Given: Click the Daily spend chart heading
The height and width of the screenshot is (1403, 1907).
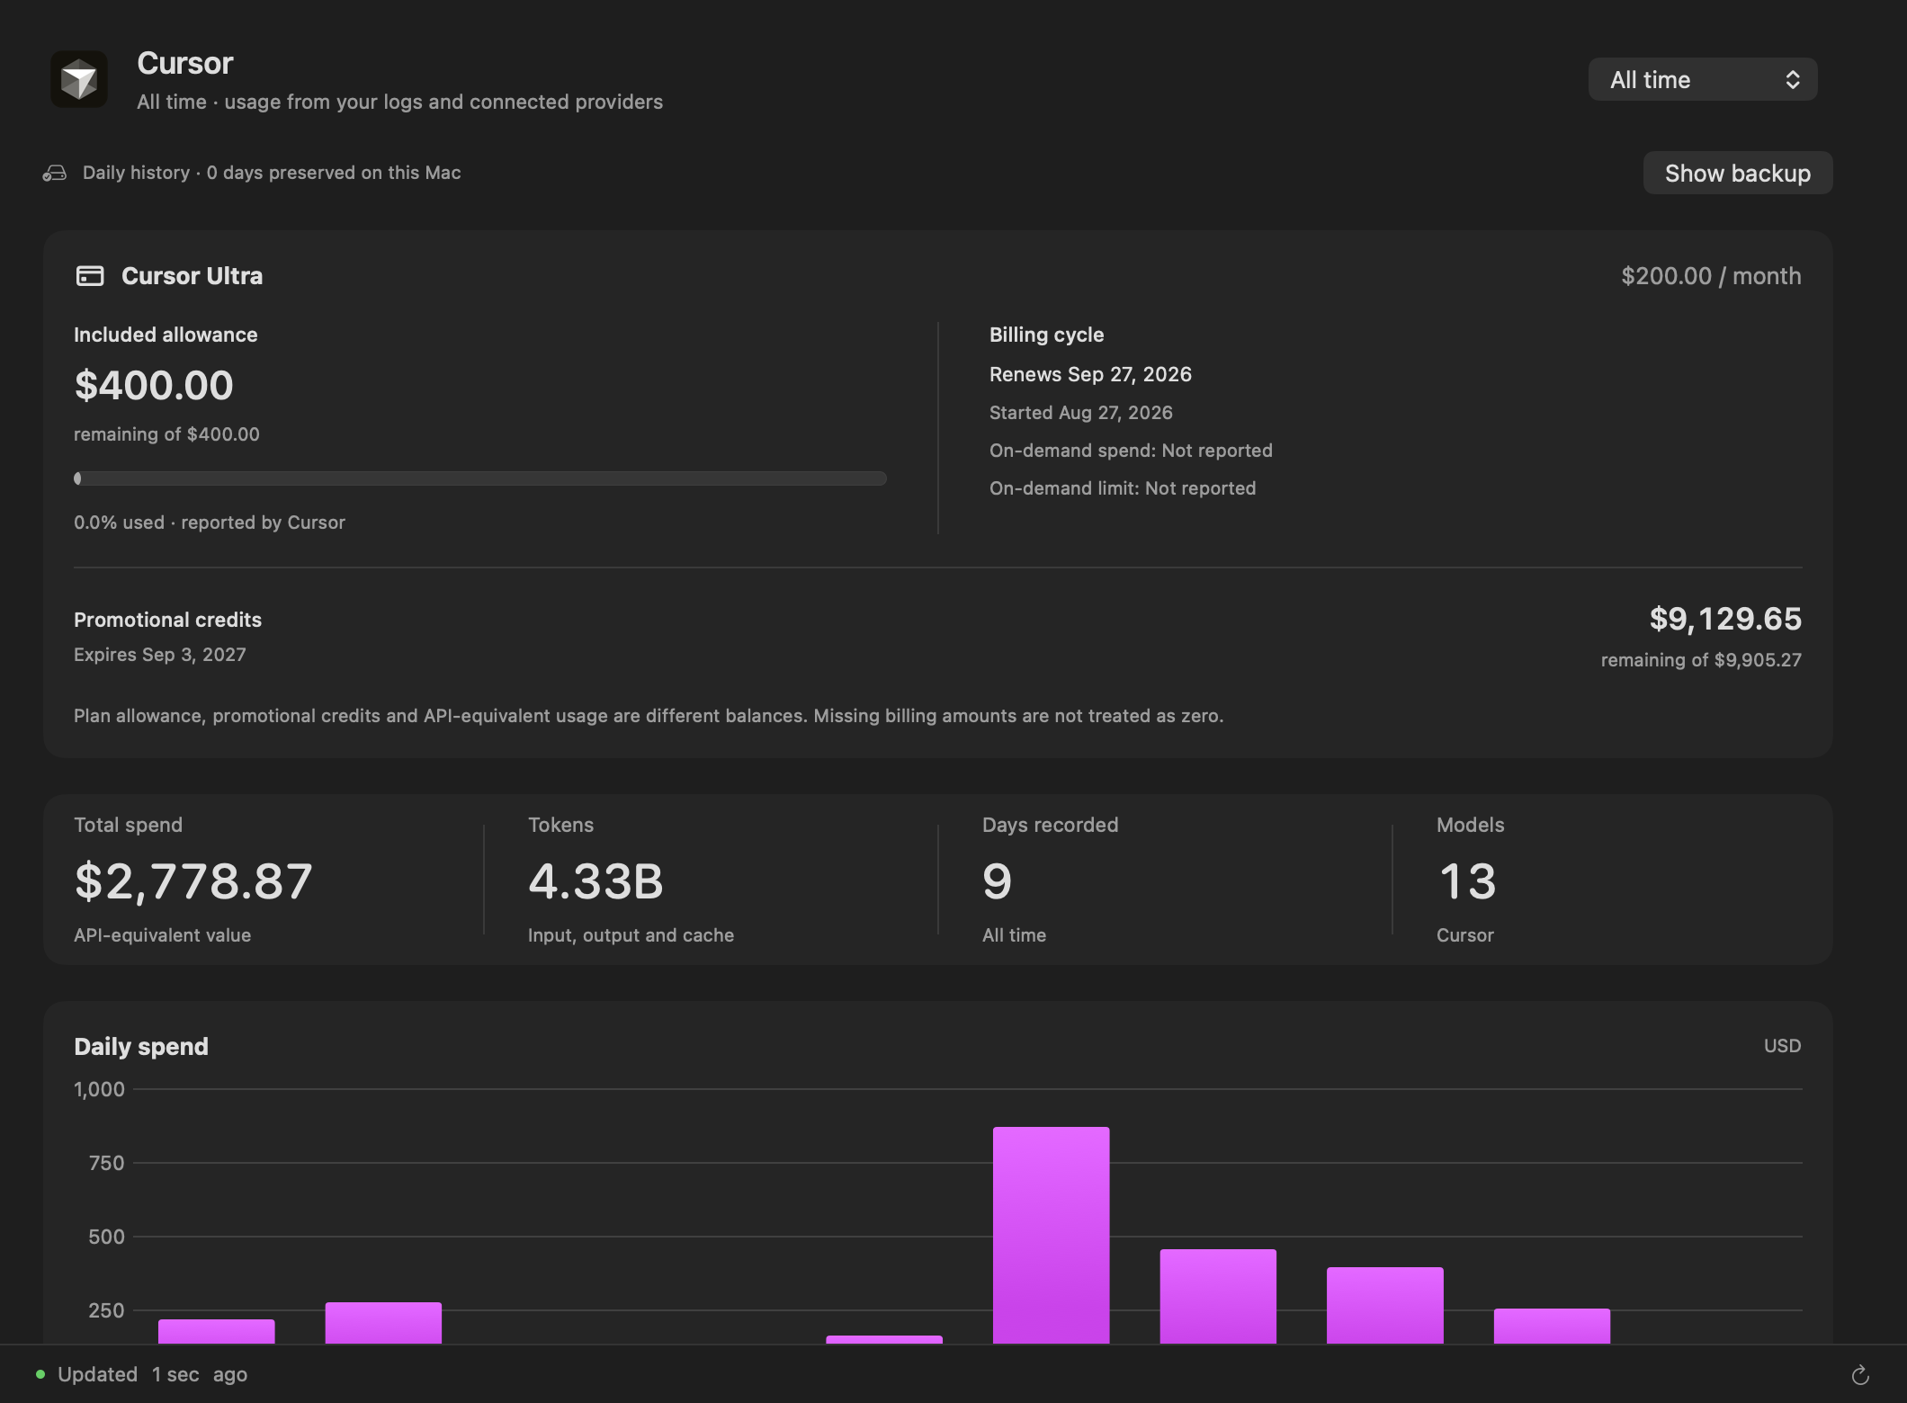Looking at the screenshot, I should [141, 1047].
